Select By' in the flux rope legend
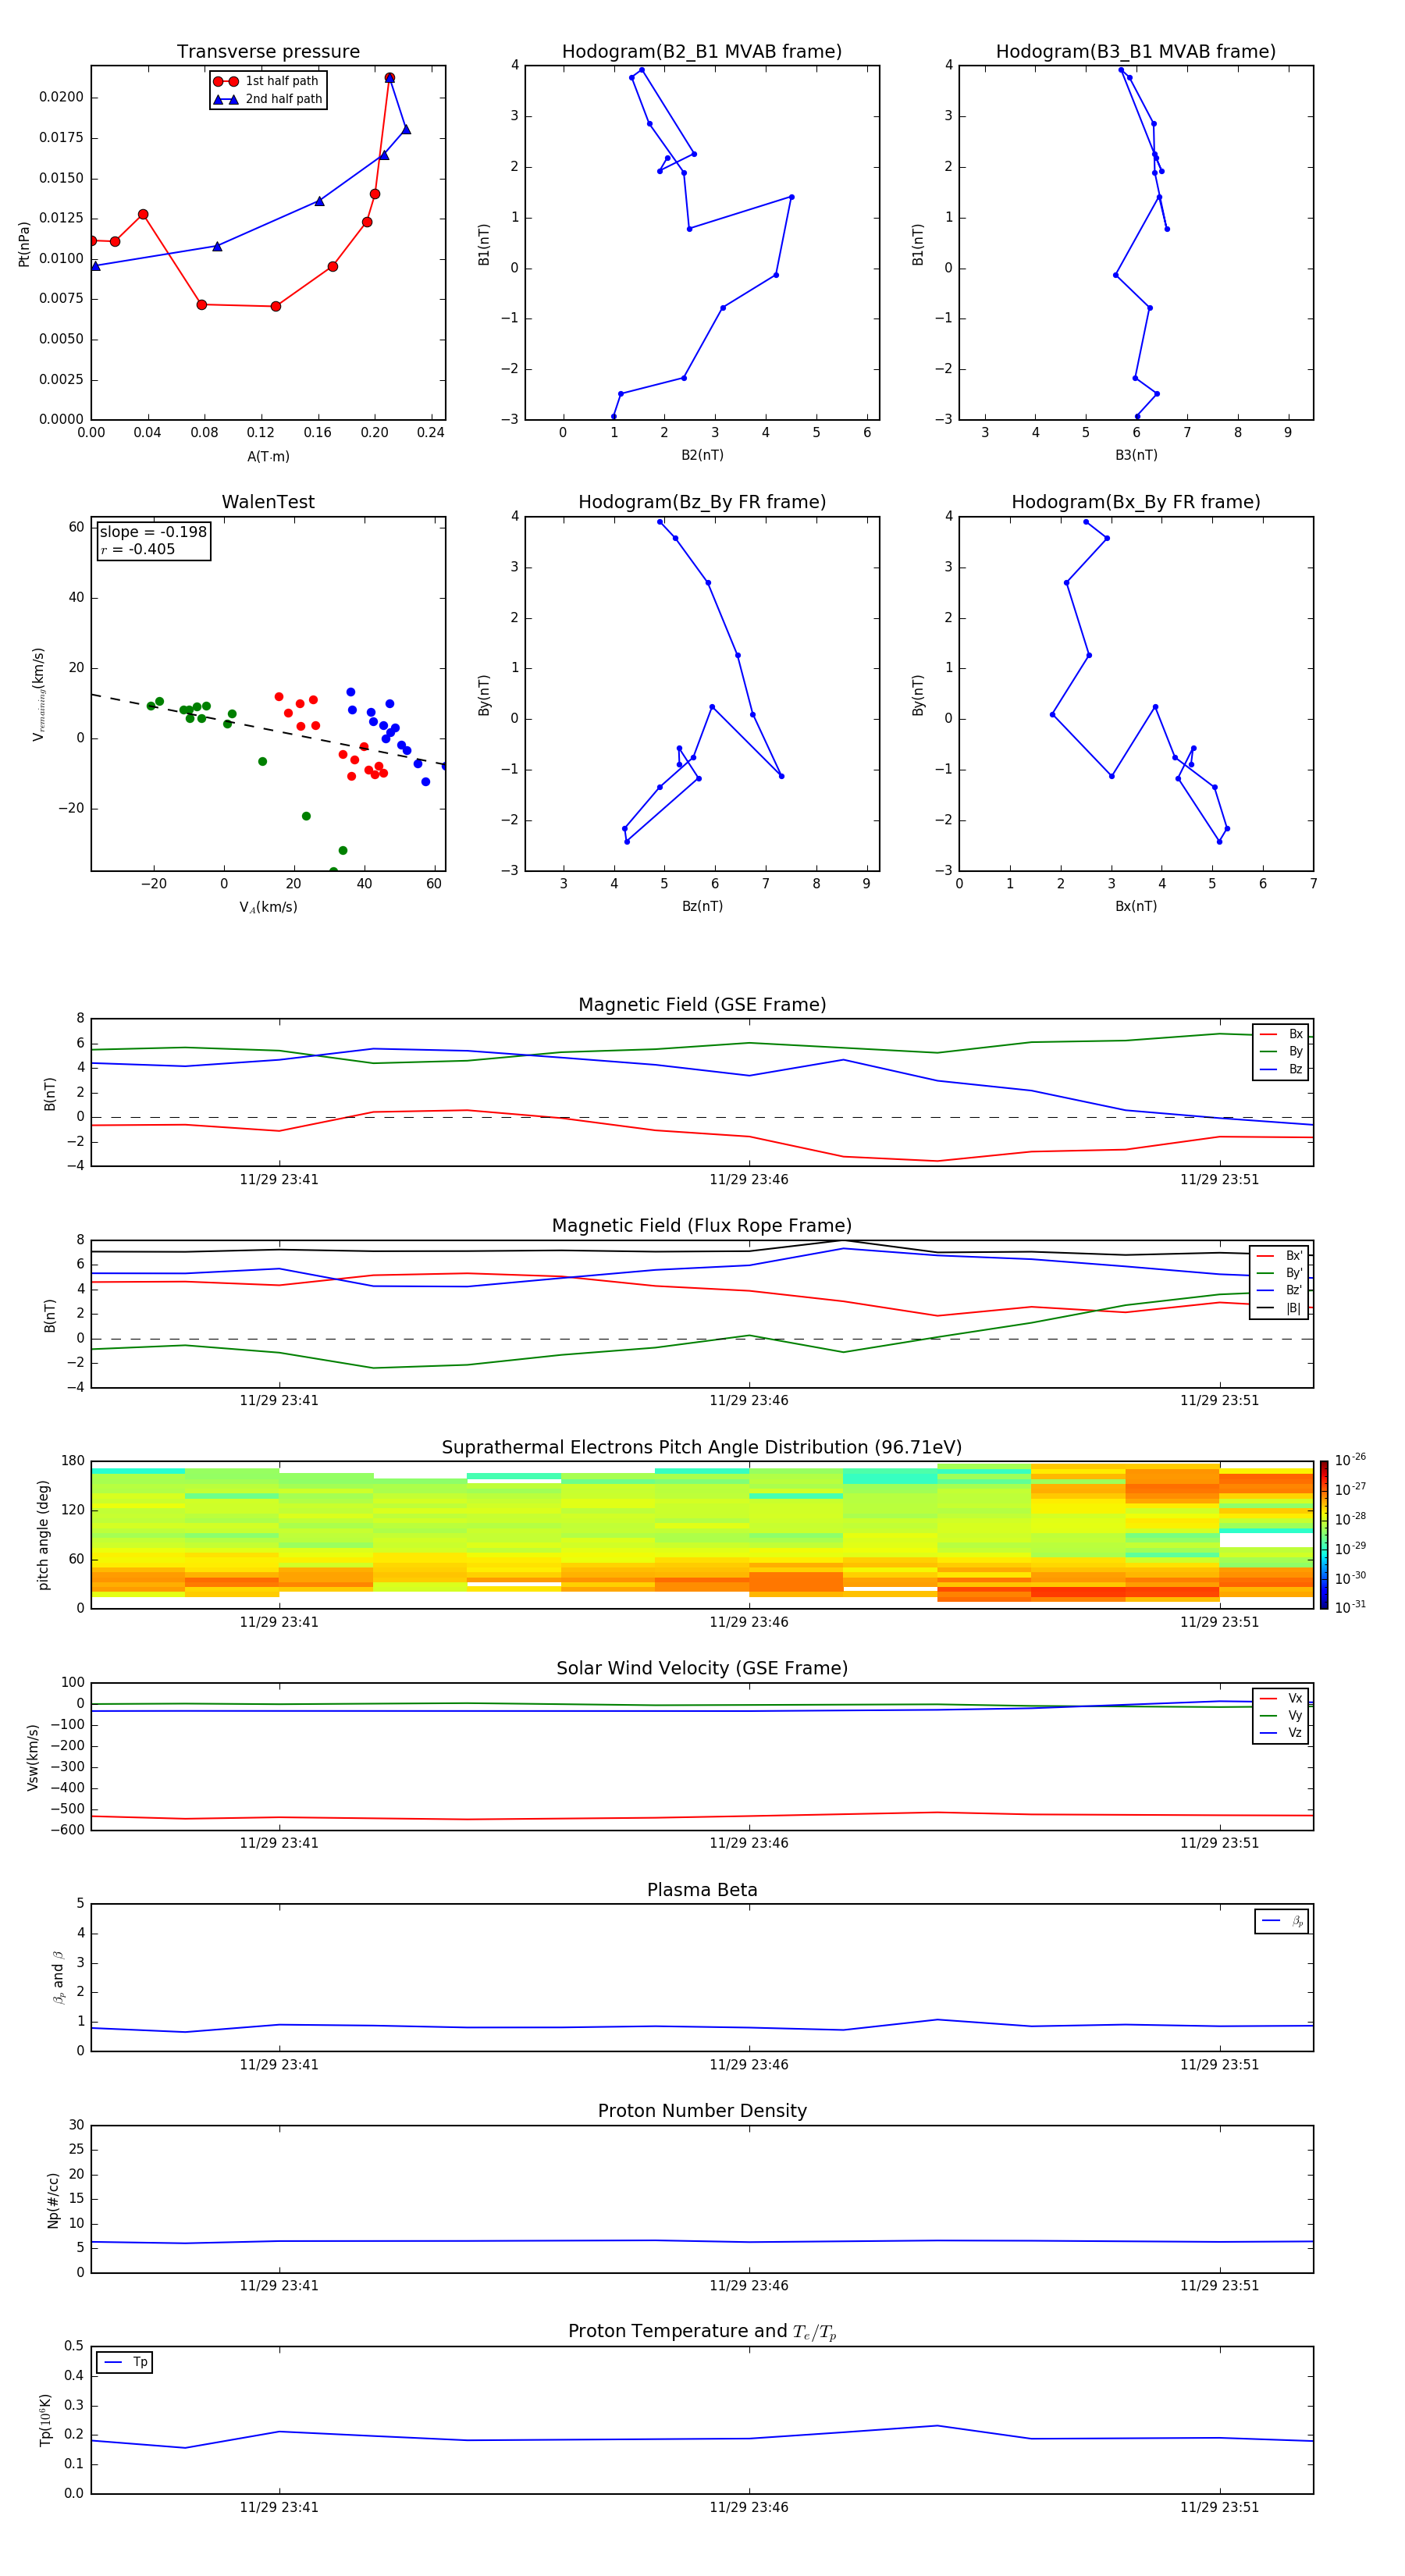This screenshot has width=1405, height=2576. [x=1280, y=1273]
